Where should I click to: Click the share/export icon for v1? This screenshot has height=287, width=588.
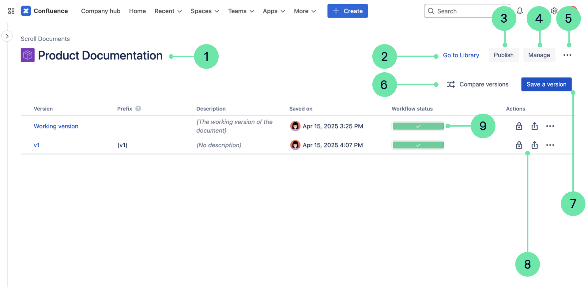pyautogui.click(x=534, y=145)
